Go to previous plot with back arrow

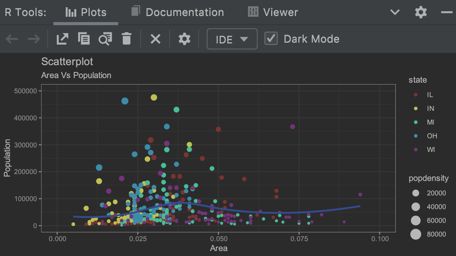point(12,39)
